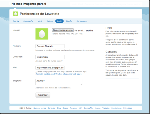Click the '¿En qué parte del mundo estás?' hint
Image resolution: width=150 pixels, height=114 pixels.
click(x=49, y=61)
